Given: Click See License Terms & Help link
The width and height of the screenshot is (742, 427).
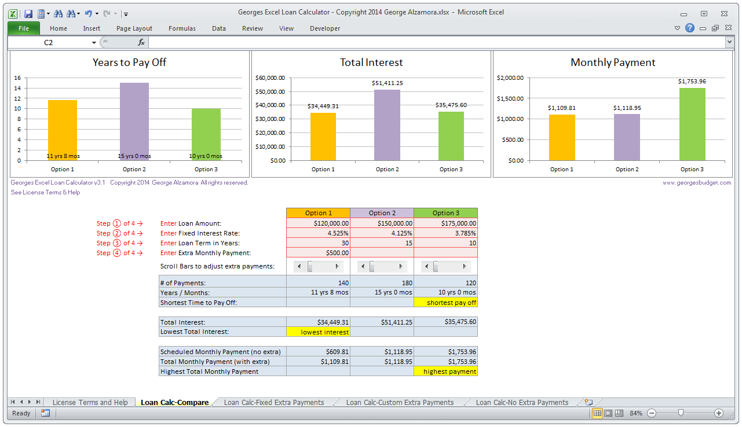Looking at the screenshot, I should 45,192.
